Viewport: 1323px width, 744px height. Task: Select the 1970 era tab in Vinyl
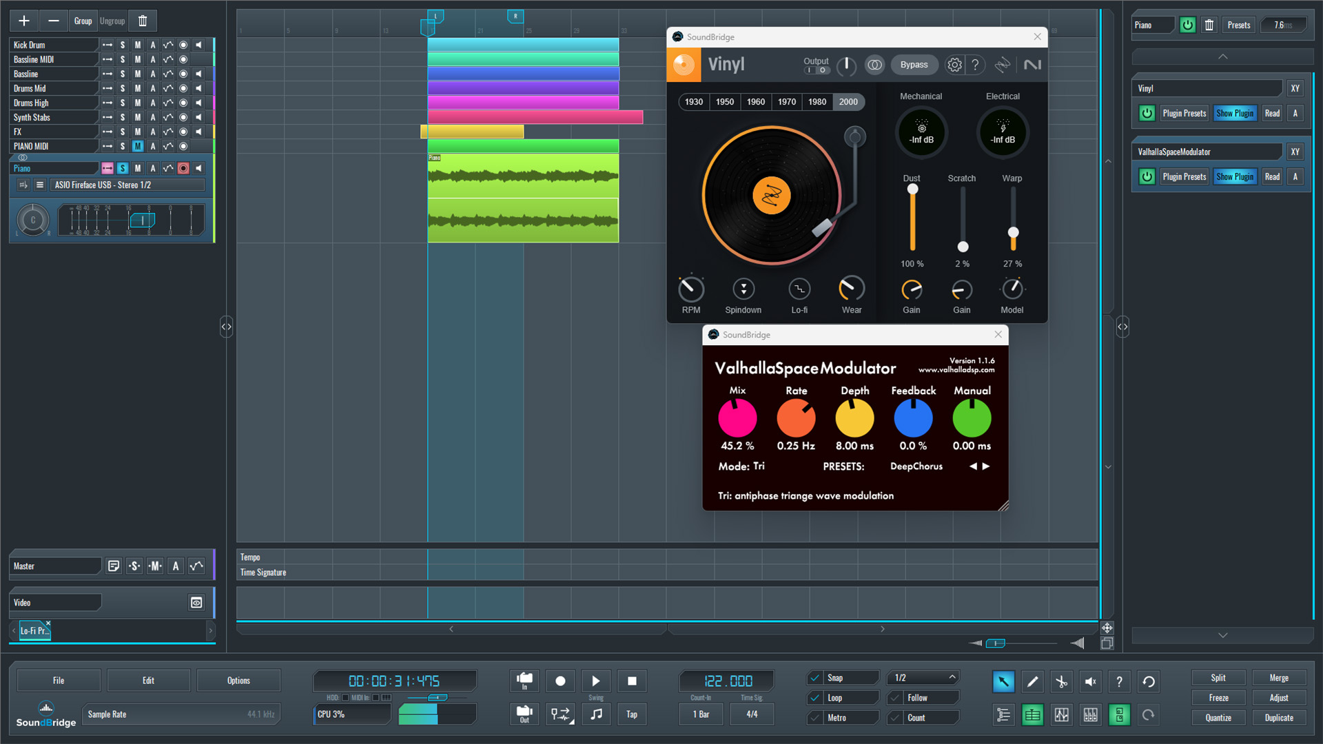(787, 102)
